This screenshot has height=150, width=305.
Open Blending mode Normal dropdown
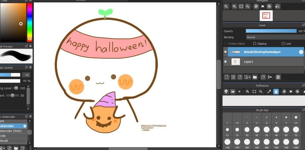(276, 37)
